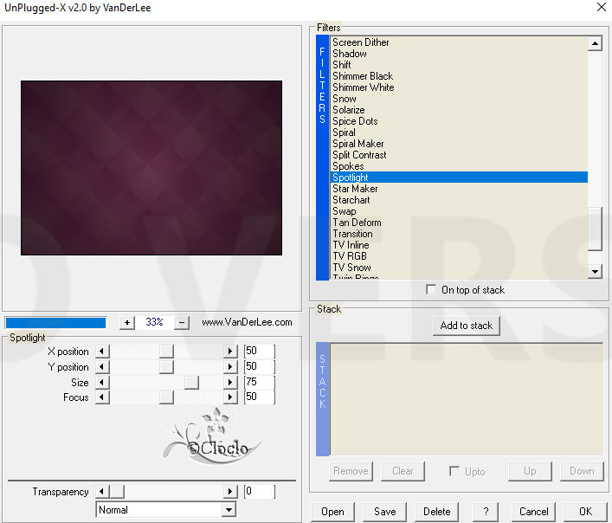
Task: Click the Size slider thumb
Action: pyautogui.click(x=191, y=382)
